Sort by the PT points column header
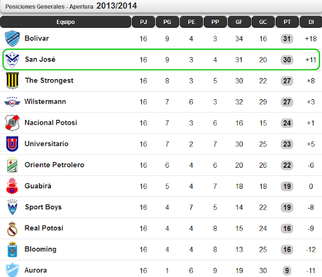Screen dimensions: 322x277 tap(287, 22)
